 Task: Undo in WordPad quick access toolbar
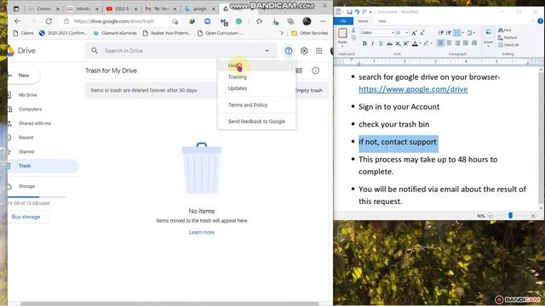[357, 12]
